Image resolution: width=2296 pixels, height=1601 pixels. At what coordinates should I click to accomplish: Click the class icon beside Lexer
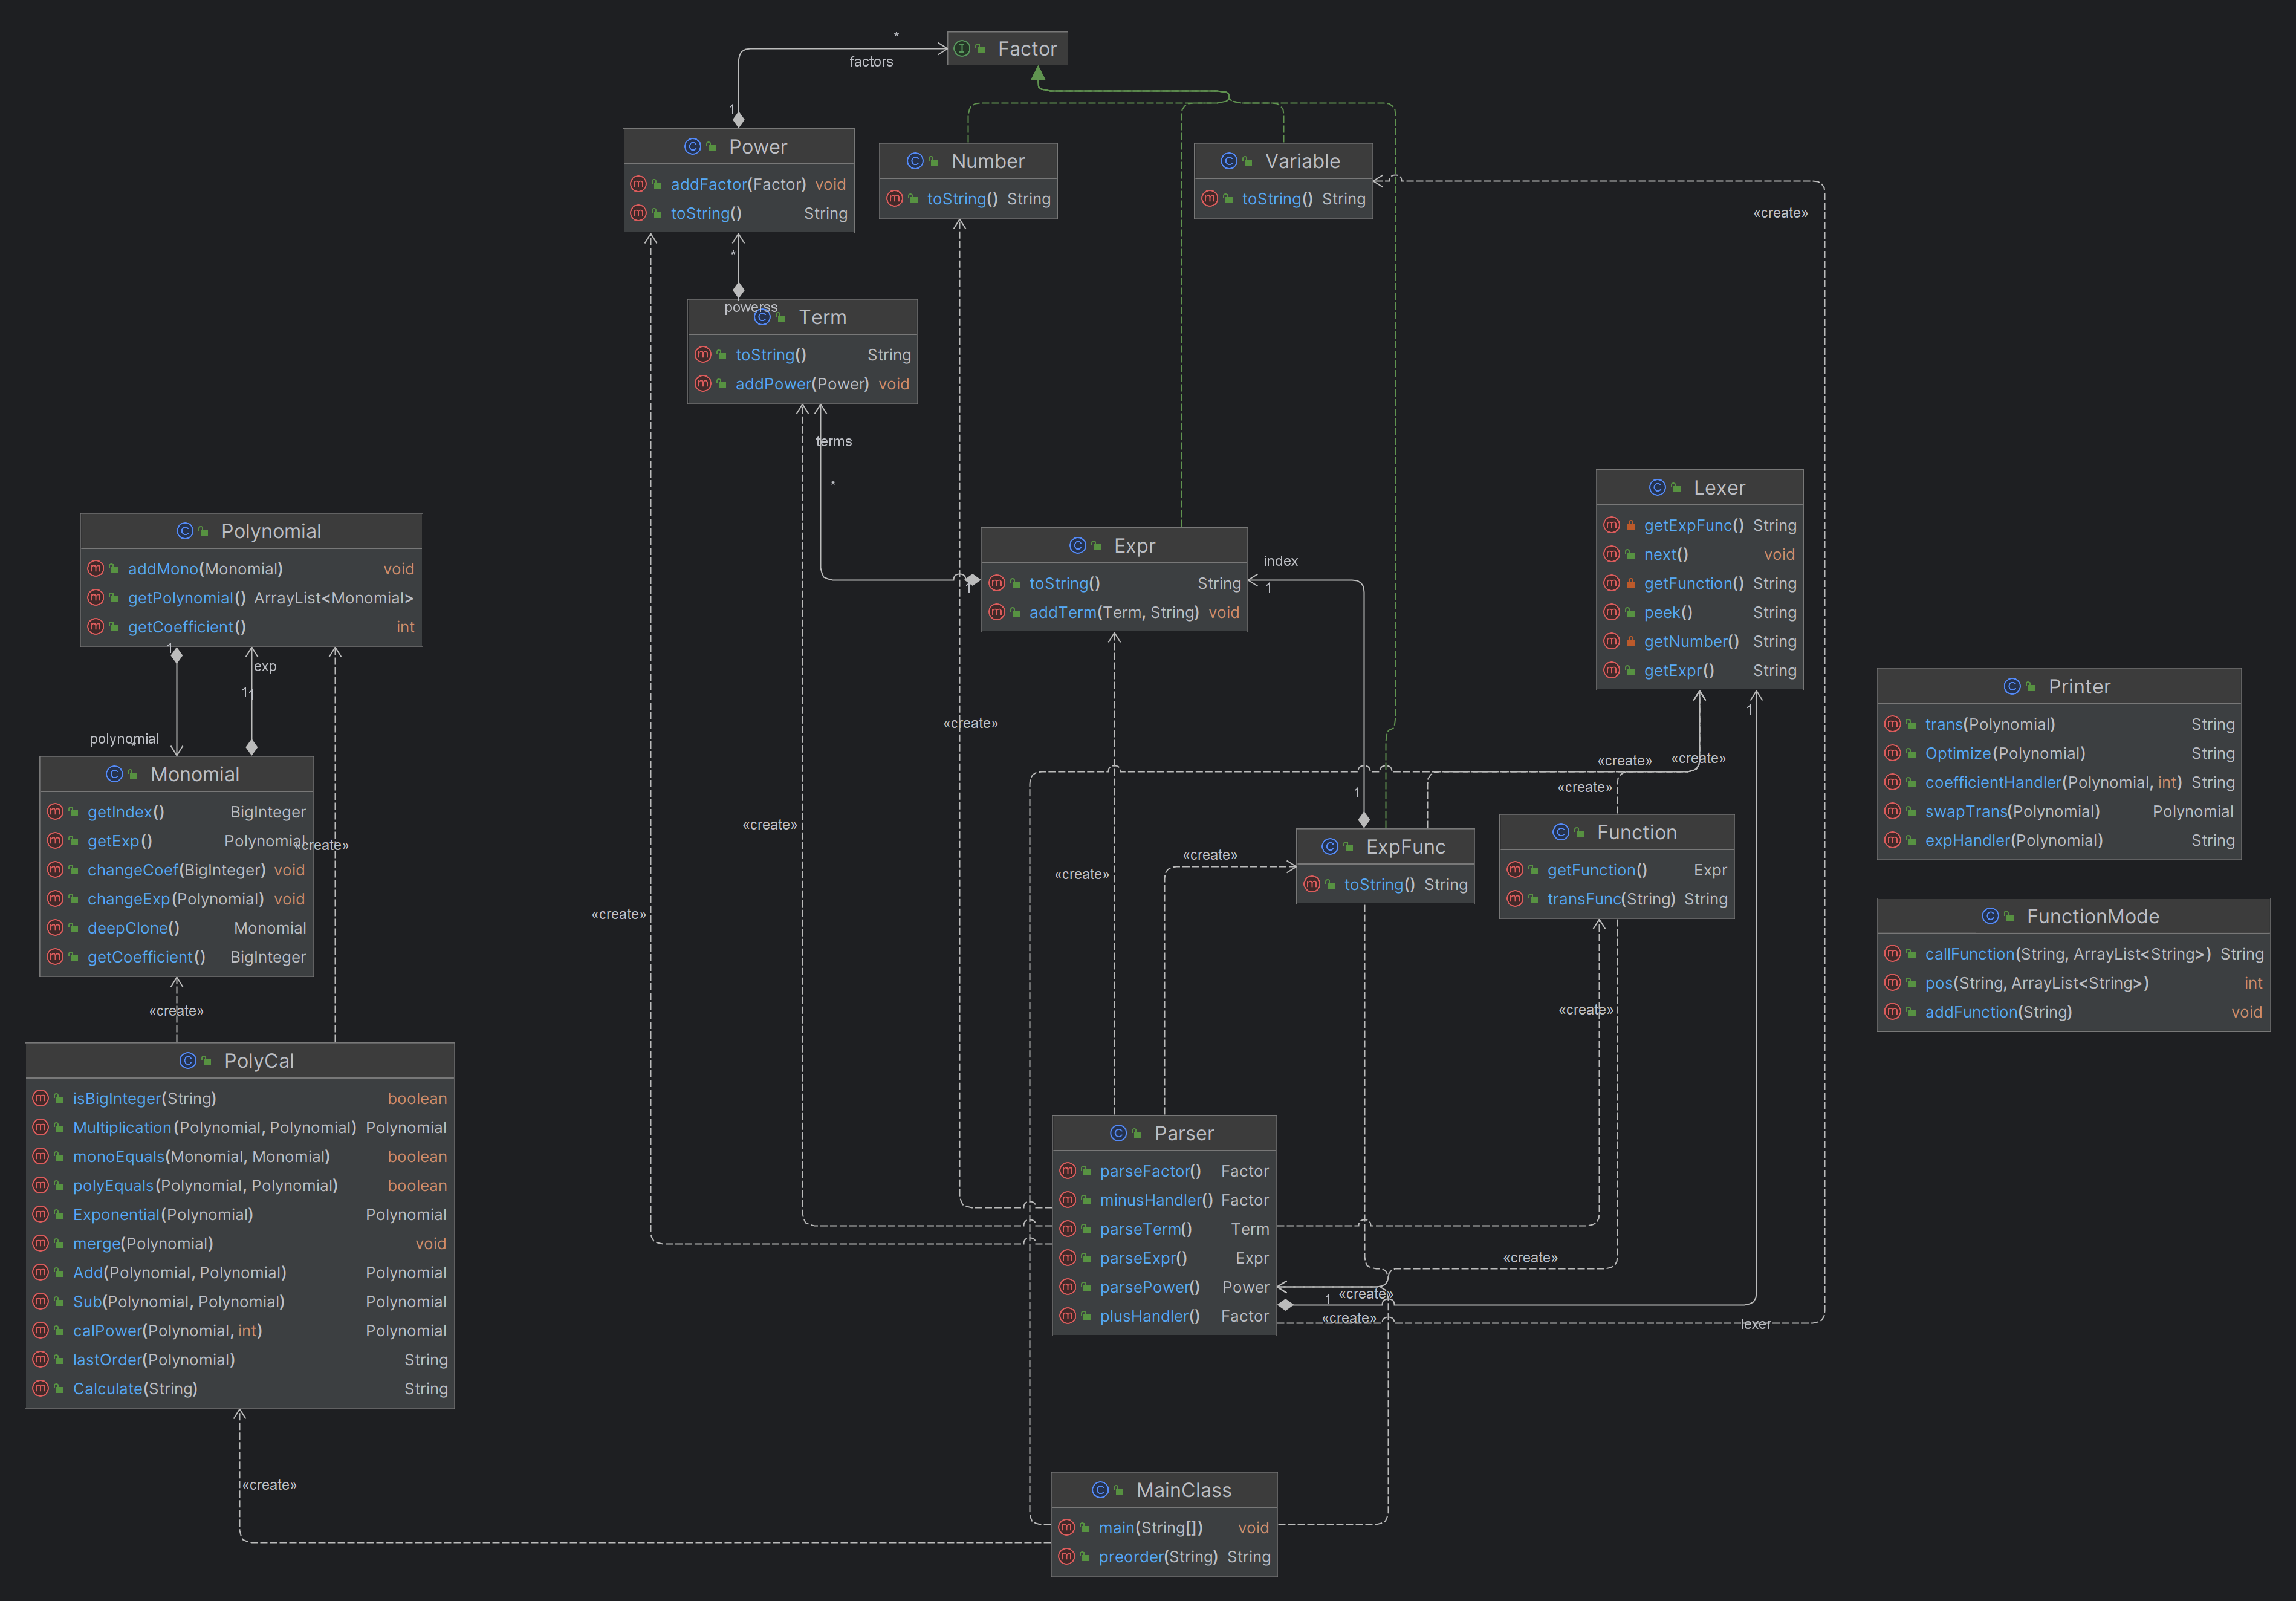[x=1657, y=488]
